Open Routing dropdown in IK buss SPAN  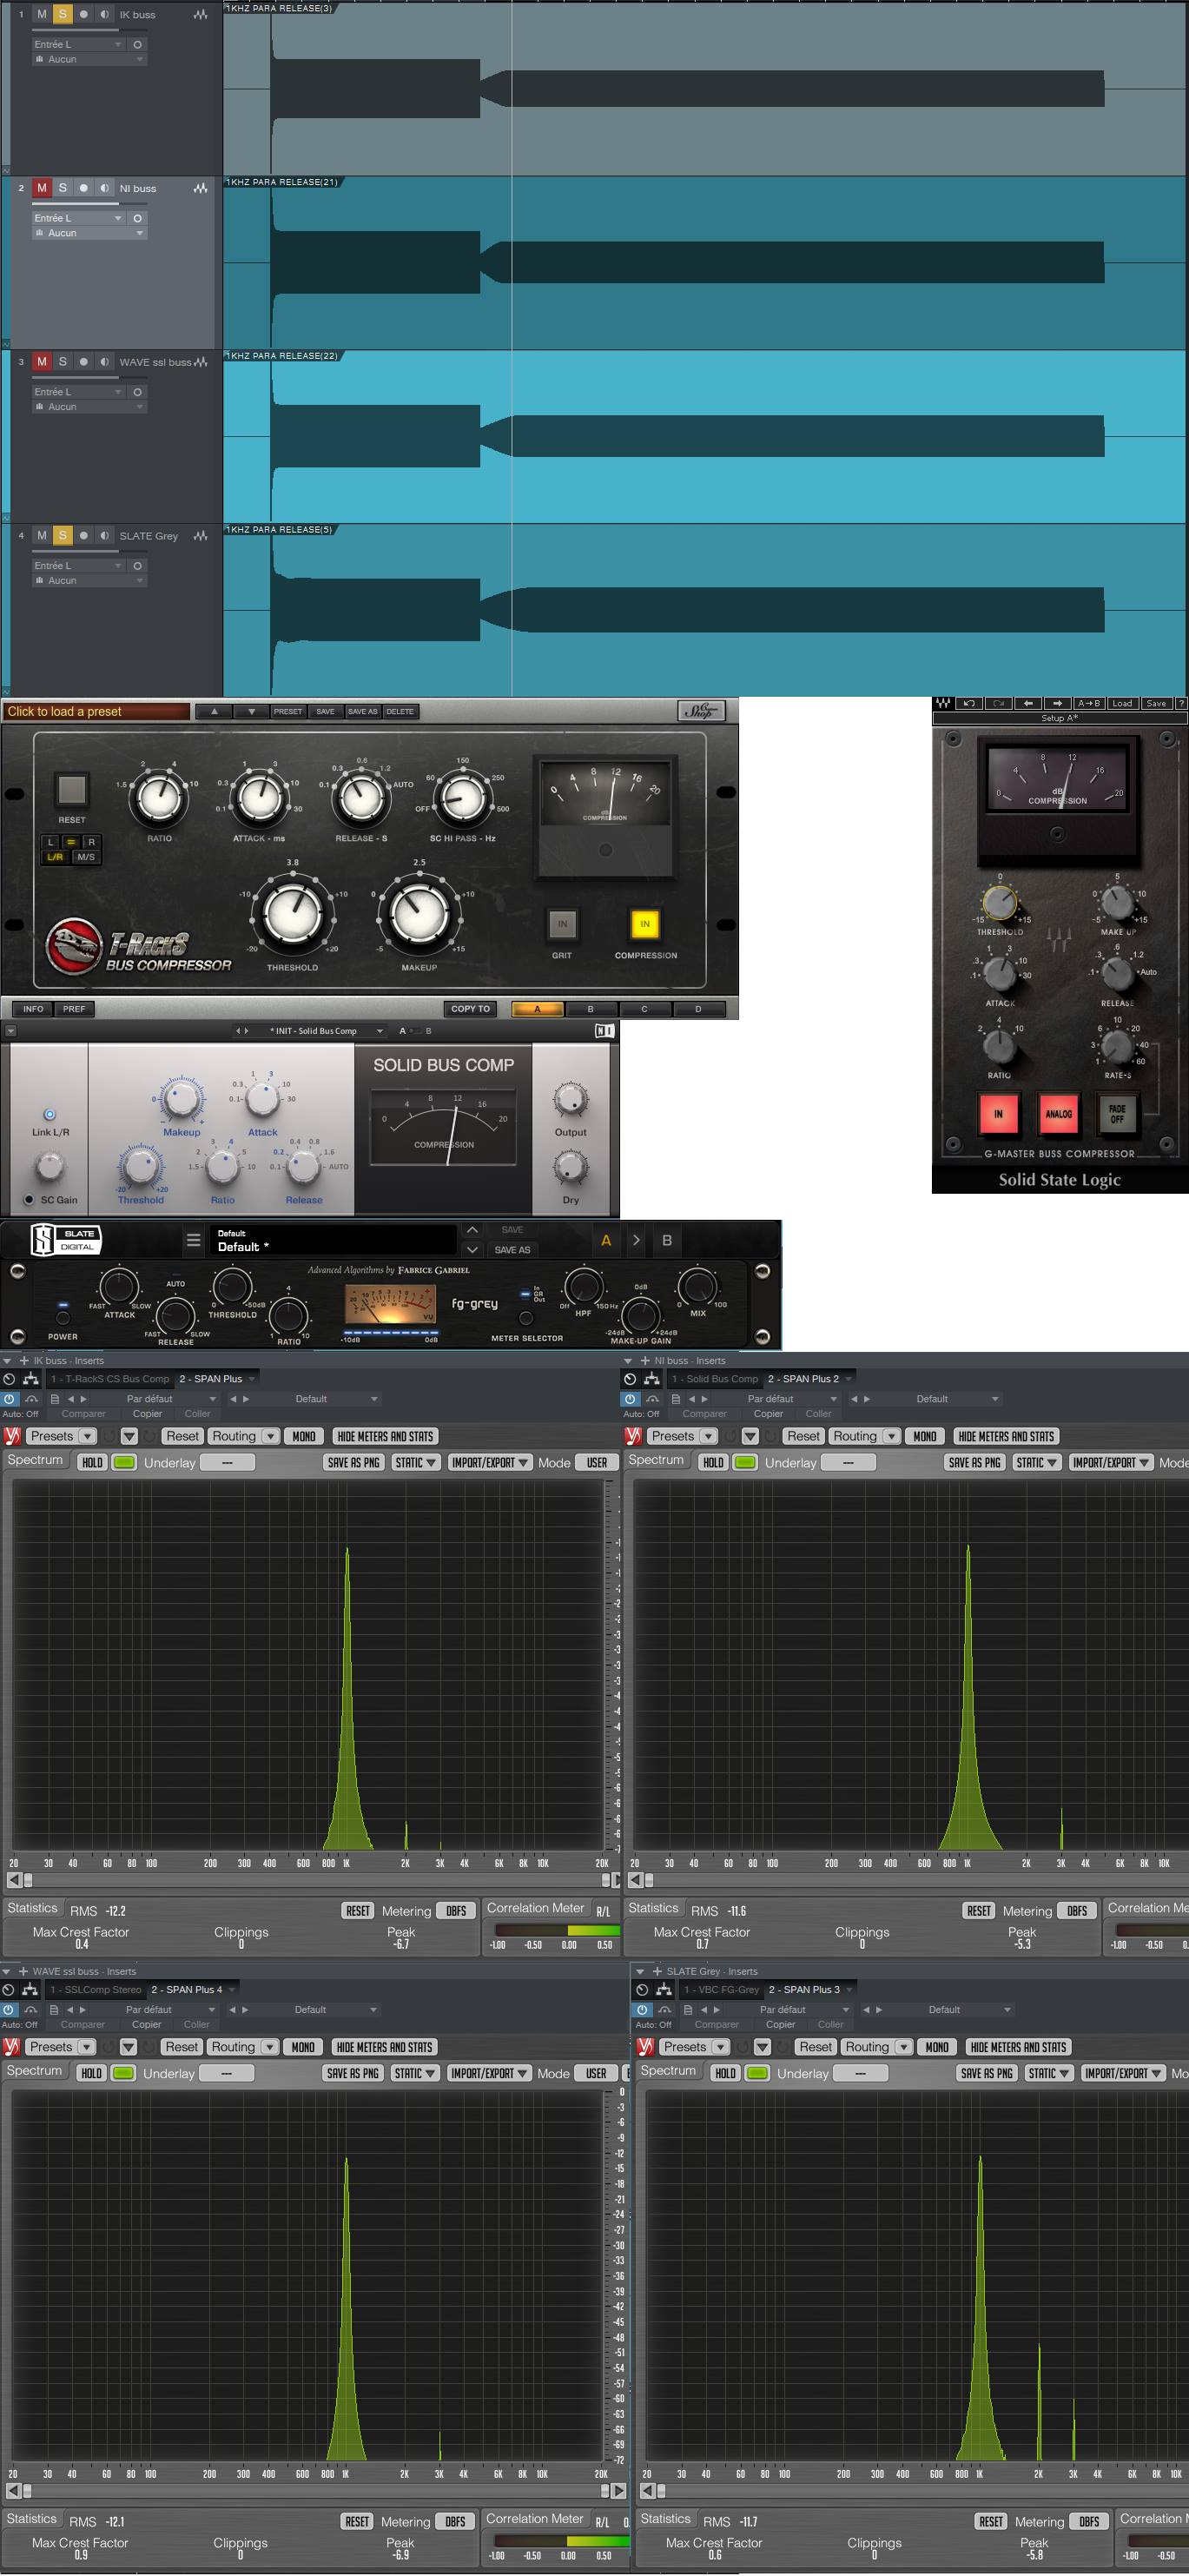(x=243, y=1436)
